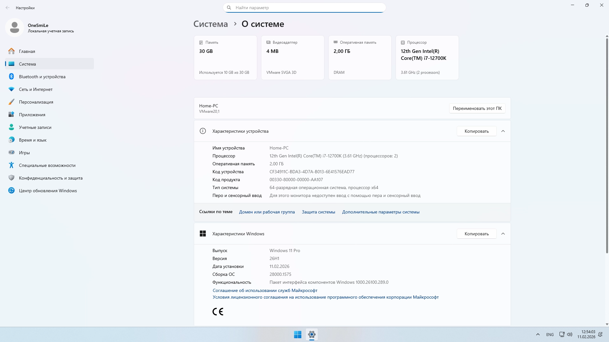
Task: Click the settings search box
Action: [x=304, y=8]
